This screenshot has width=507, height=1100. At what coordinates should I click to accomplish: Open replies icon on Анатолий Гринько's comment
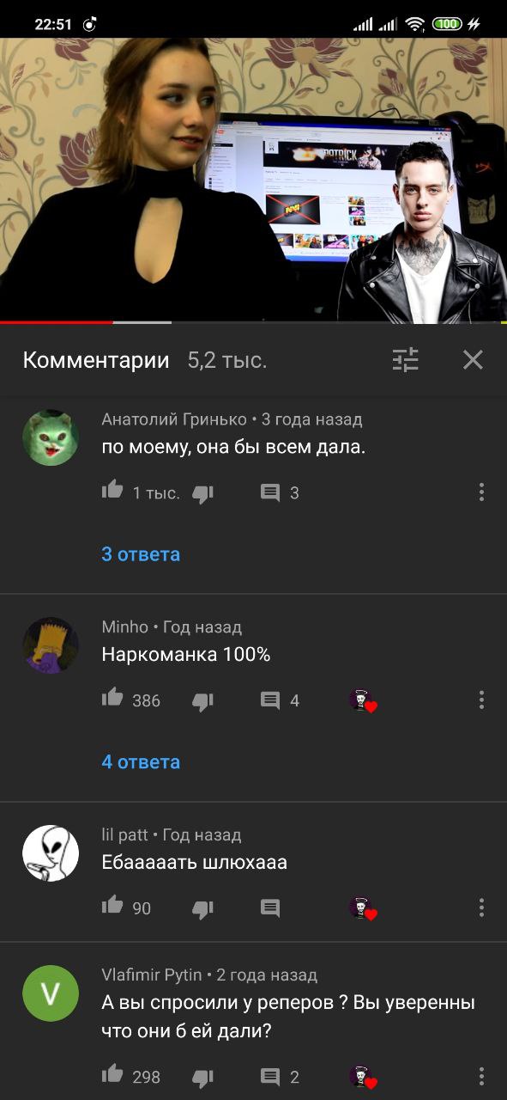[x=270, y=492]
